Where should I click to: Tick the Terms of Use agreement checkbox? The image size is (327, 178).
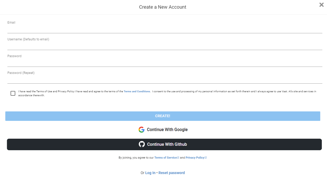pos(13,93)
